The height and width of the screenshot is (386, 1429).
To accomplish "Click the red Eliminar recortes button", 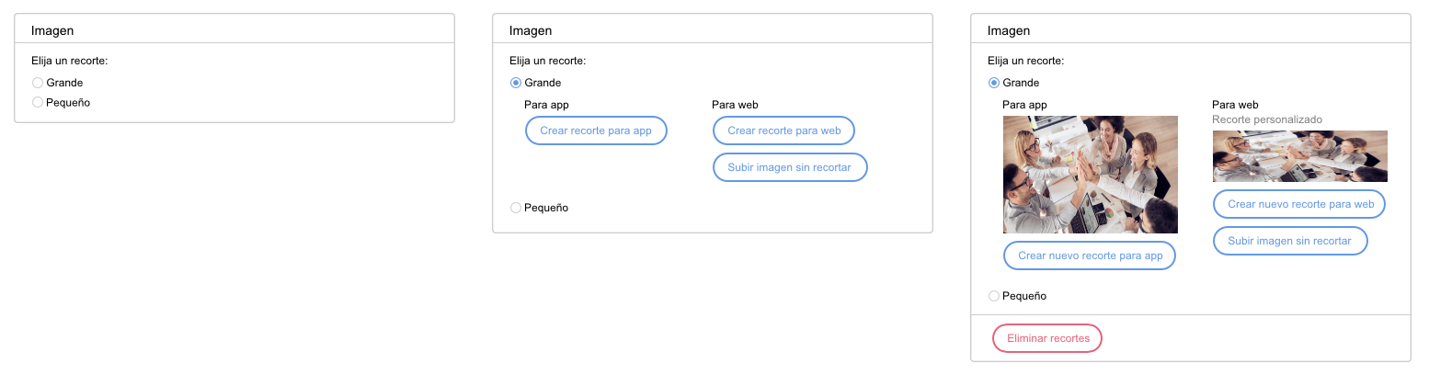I will point(1047,338).
